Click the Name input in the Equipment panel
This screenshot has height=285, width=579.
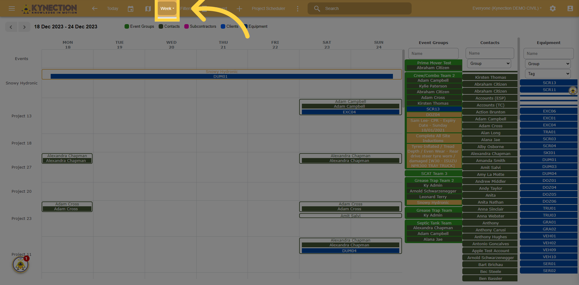tap(548, 53)
